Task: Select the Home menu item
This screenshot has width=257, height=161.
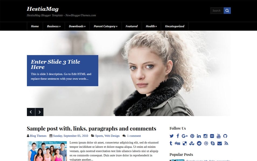Action: (35, 26)
